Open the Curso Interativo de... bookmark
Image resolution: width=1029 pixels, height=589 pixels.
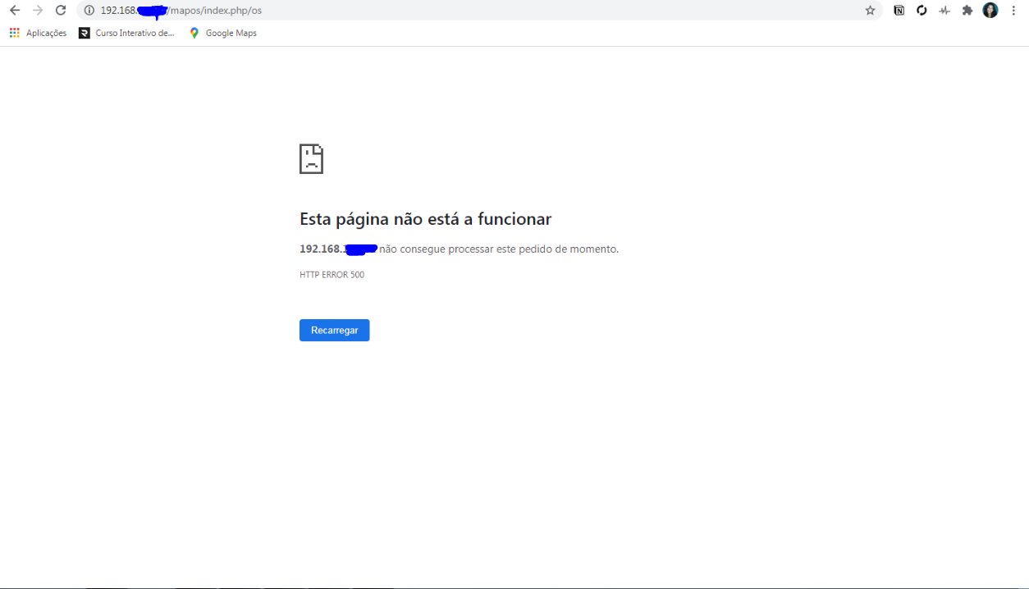[126, 33]
